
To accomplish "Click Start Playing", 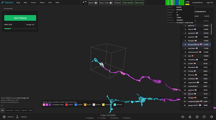I will tap(20, 18).
